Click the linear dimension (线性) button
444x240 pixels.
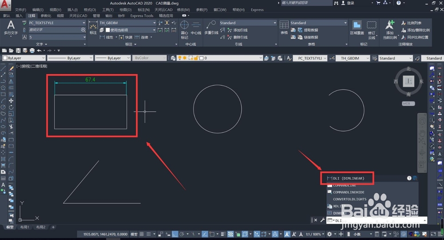[x=107, y=37]
